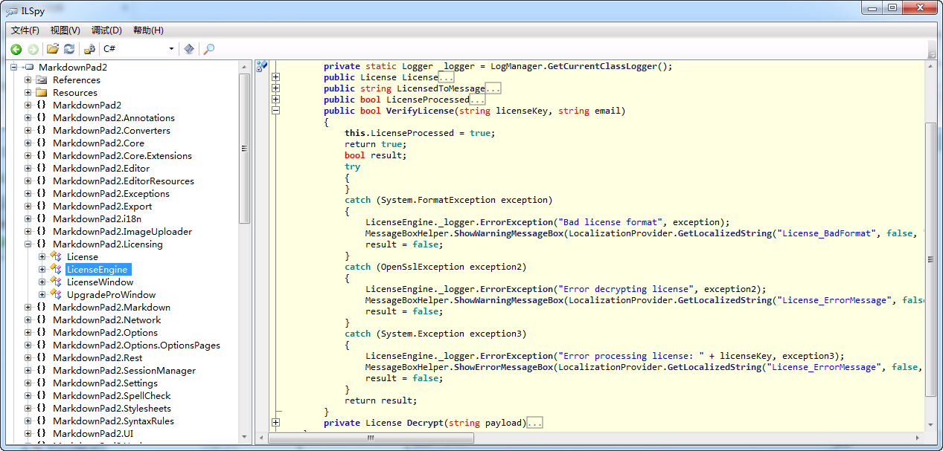This screenshot has width=943, height=451.
Task: Select the MarkdownPad2.Network namespace
Action: [x=106, y=320]
